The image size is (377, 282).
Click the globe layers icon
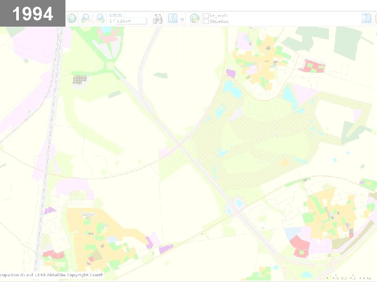(x=195, y=18)
